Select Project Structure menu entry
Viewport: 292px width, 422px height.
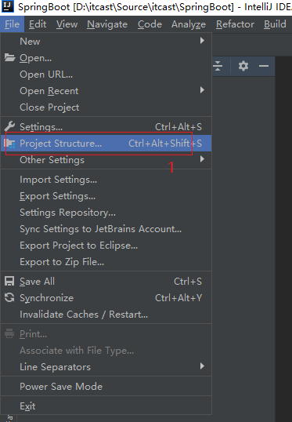[106, 144]
